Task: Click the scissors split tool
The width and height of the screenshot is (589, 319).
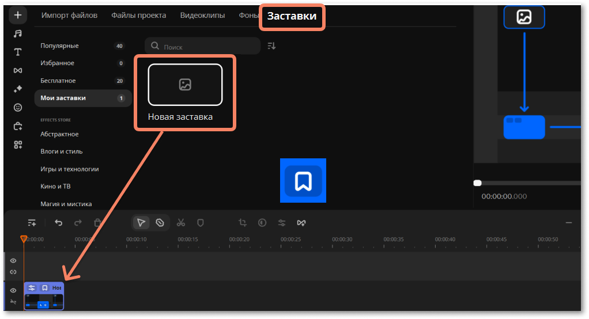Action: (x=180, y=222)
